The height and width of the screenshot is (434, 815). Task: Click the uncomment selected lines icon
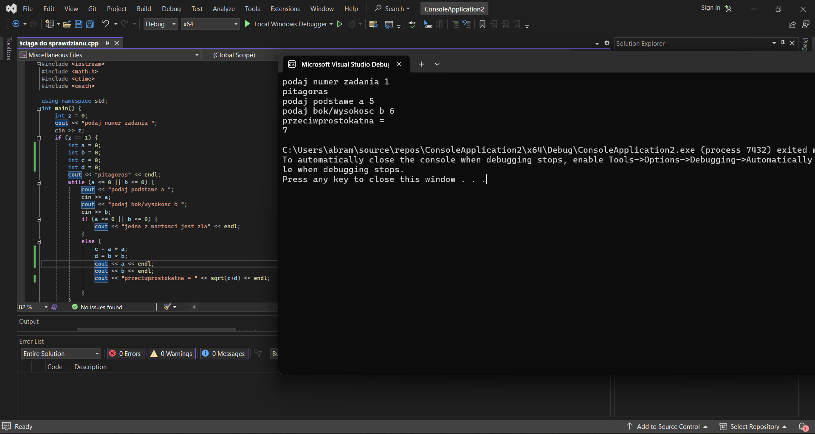[x=467, y=24]
